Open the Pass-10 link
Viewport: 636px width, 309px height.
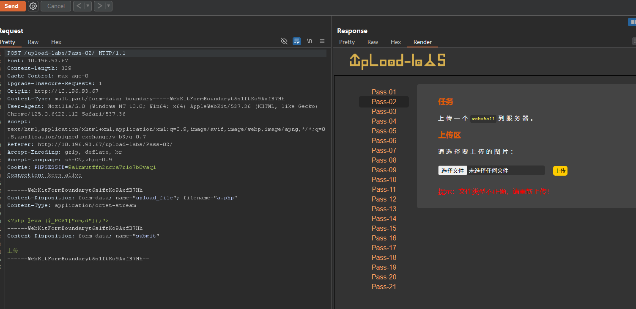click(x=384, y=179)
